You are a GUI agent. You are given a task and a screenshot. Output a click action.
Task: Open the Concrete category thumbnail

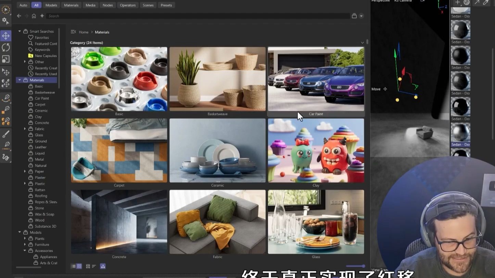point(119,222)
